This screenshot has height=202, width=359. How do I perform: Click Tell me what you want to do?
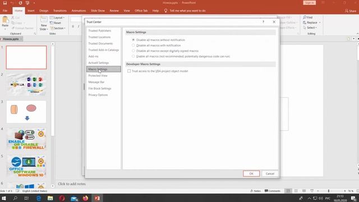(x=187, y=11)
